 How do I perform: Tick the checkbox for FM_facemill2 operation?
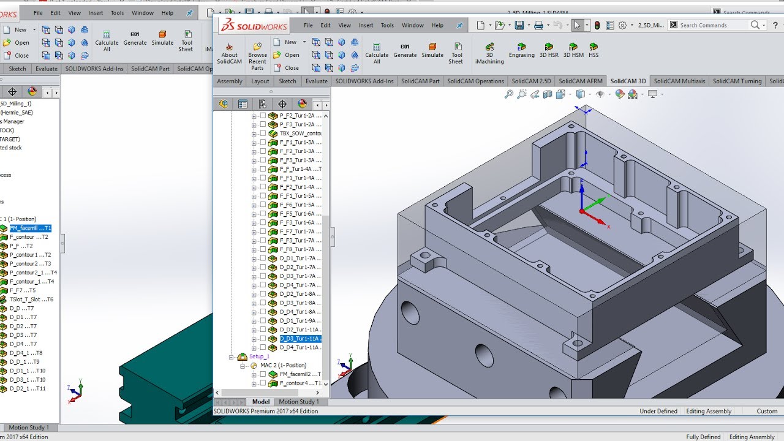tap(263, 374)
